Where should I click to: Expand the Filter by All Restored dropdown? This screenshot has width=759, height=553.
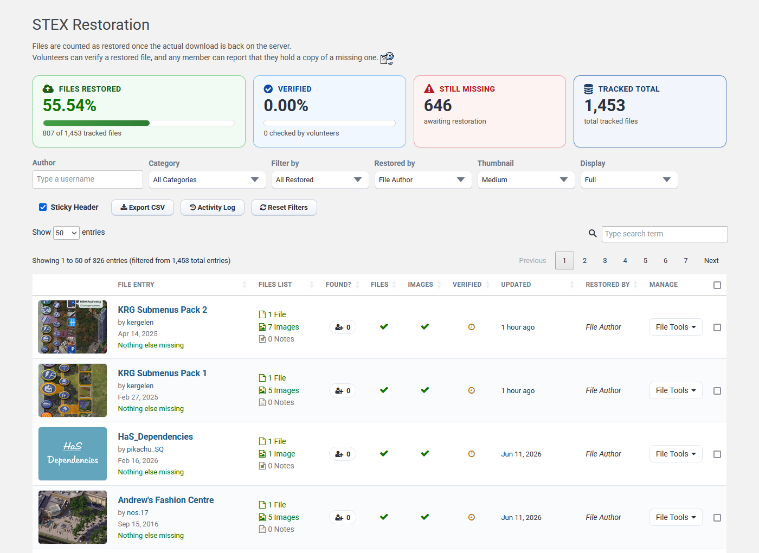point(320,180)
